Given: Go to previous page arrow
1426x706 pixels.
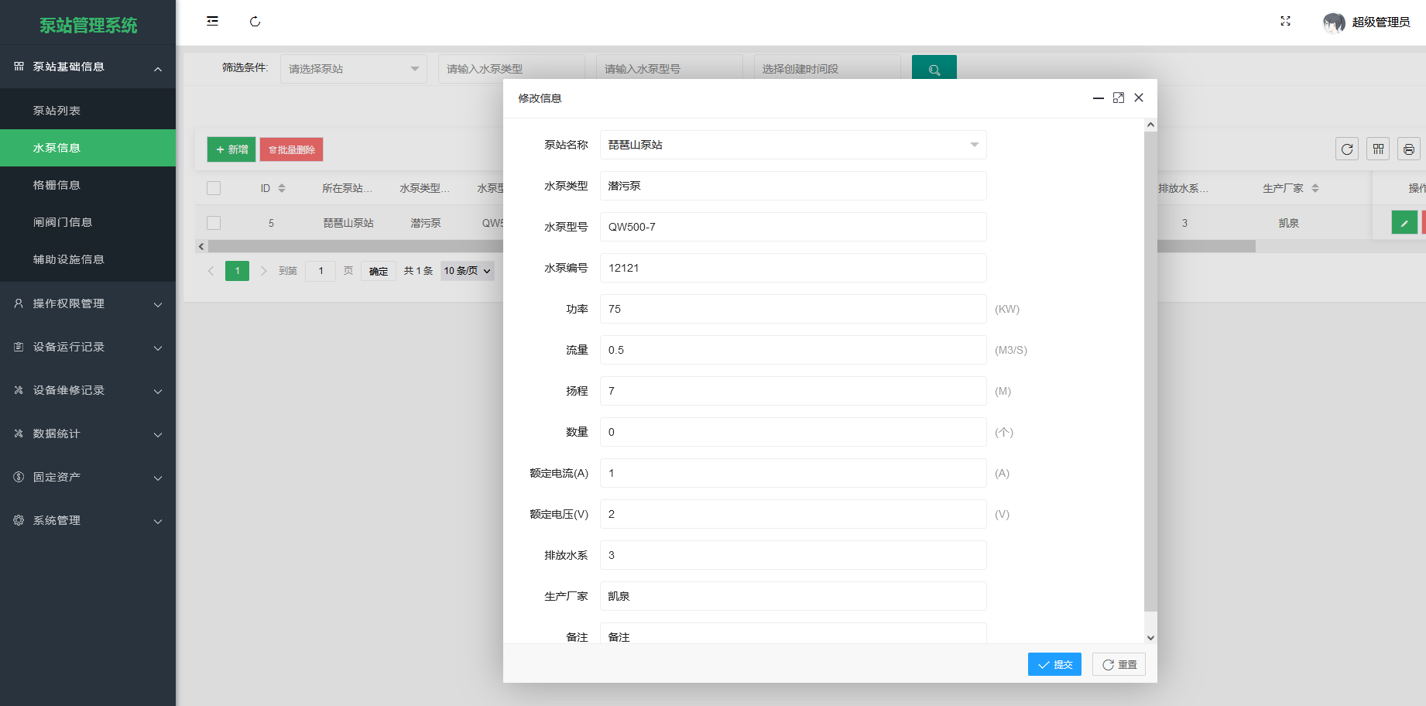Looking at the screenshot, I should click(x=211, y=271).
